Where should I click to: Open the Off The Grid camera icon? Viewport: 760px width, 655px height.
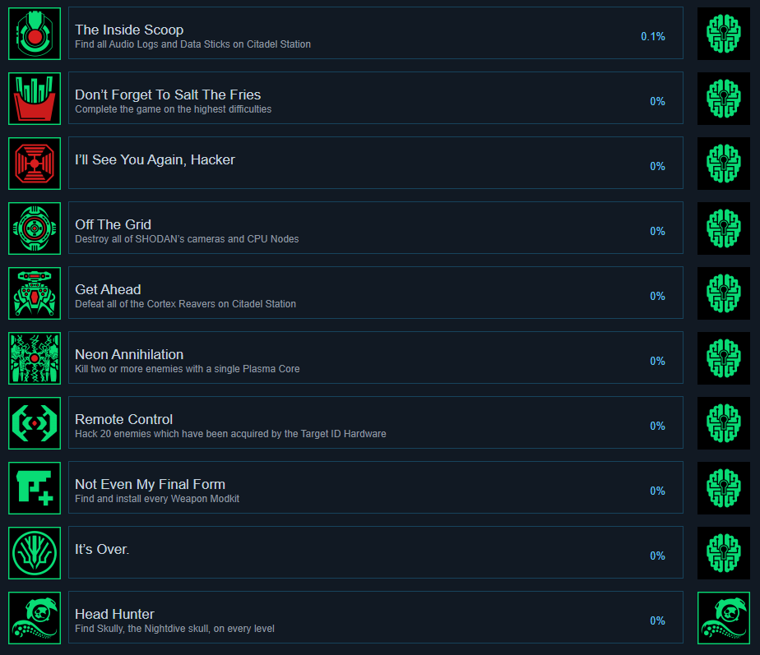(x=35, y=228)
